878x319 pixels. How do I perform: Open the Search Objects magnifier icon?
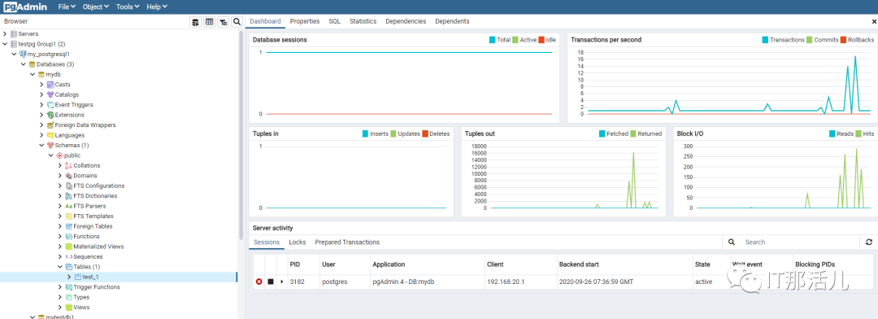point(237,21)
